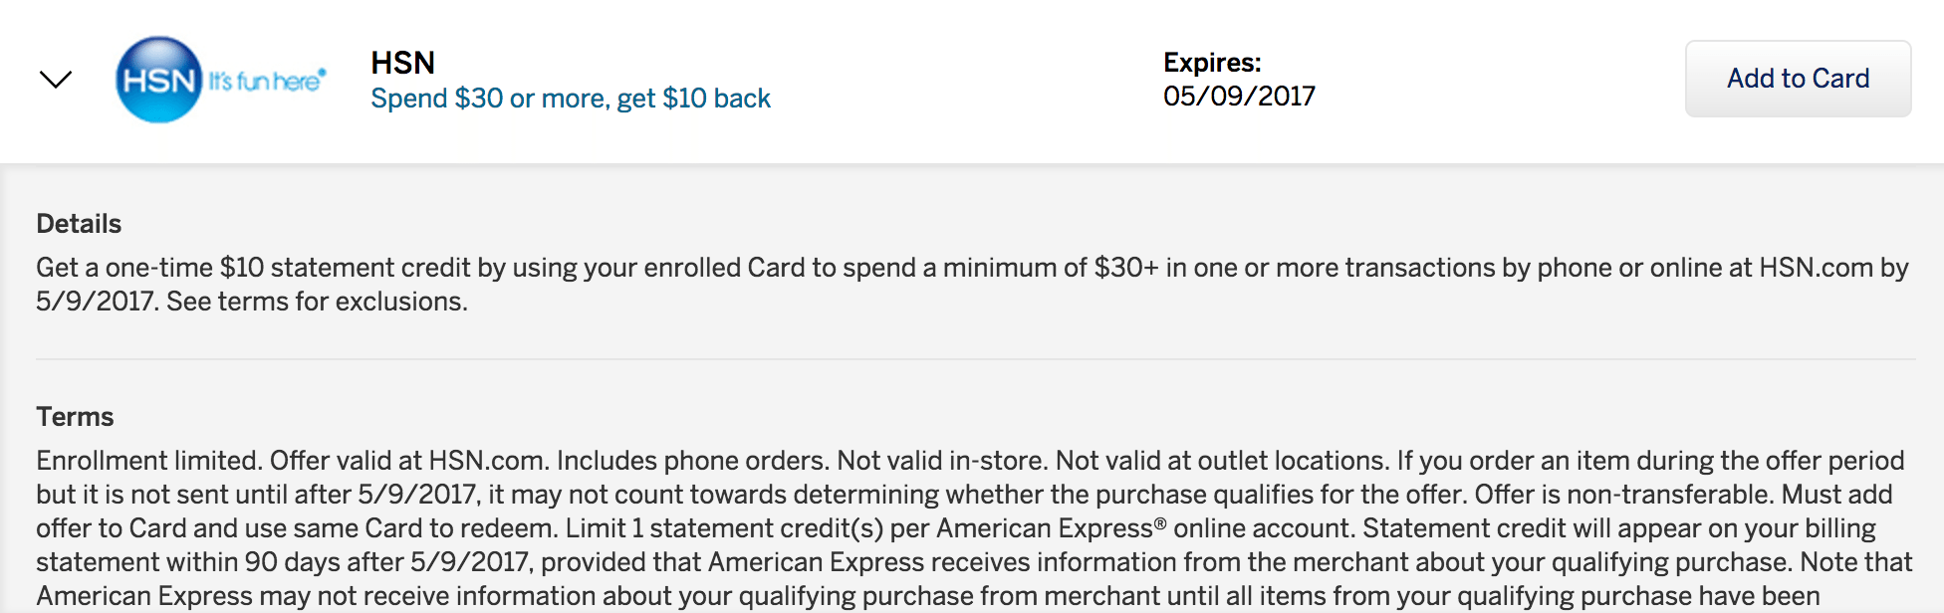1944x613 pixels.
Task: Click the 'Expires:' label
Action: [1212, 63]
